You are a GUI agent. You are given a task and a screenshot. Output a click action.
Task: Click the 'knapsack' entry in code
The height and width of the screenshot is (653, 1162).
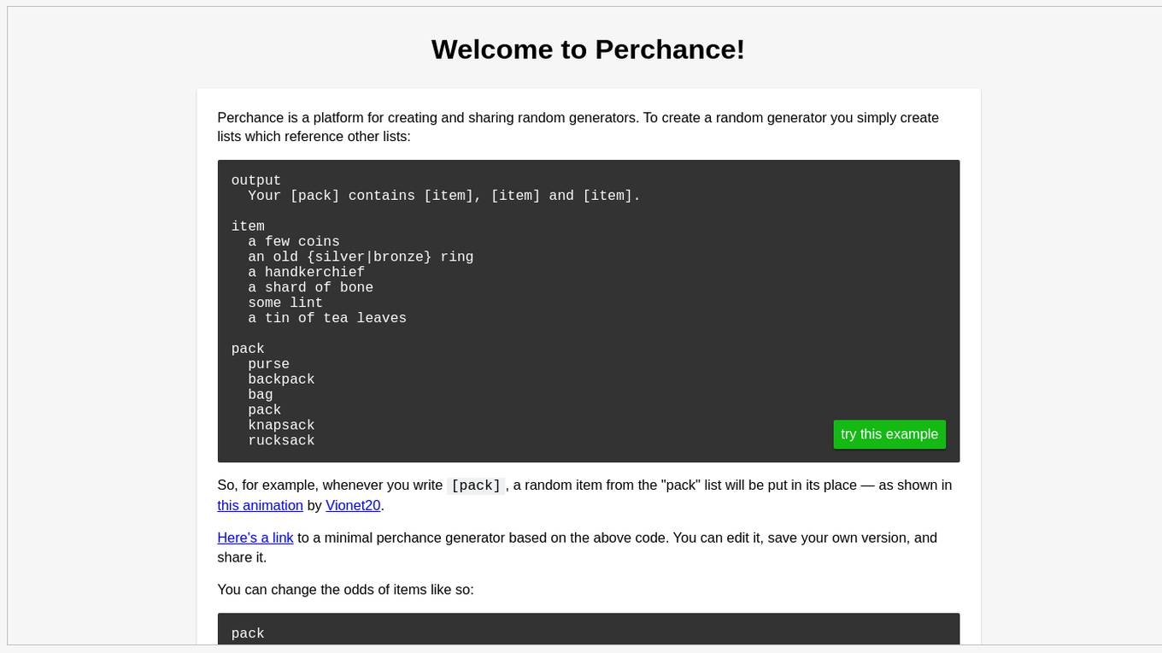pyautogui.click(x=281, y=426)
